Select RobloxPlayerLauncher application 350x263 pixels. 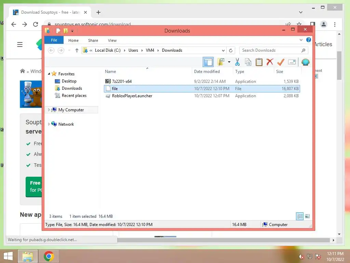[x=202, y=96]
